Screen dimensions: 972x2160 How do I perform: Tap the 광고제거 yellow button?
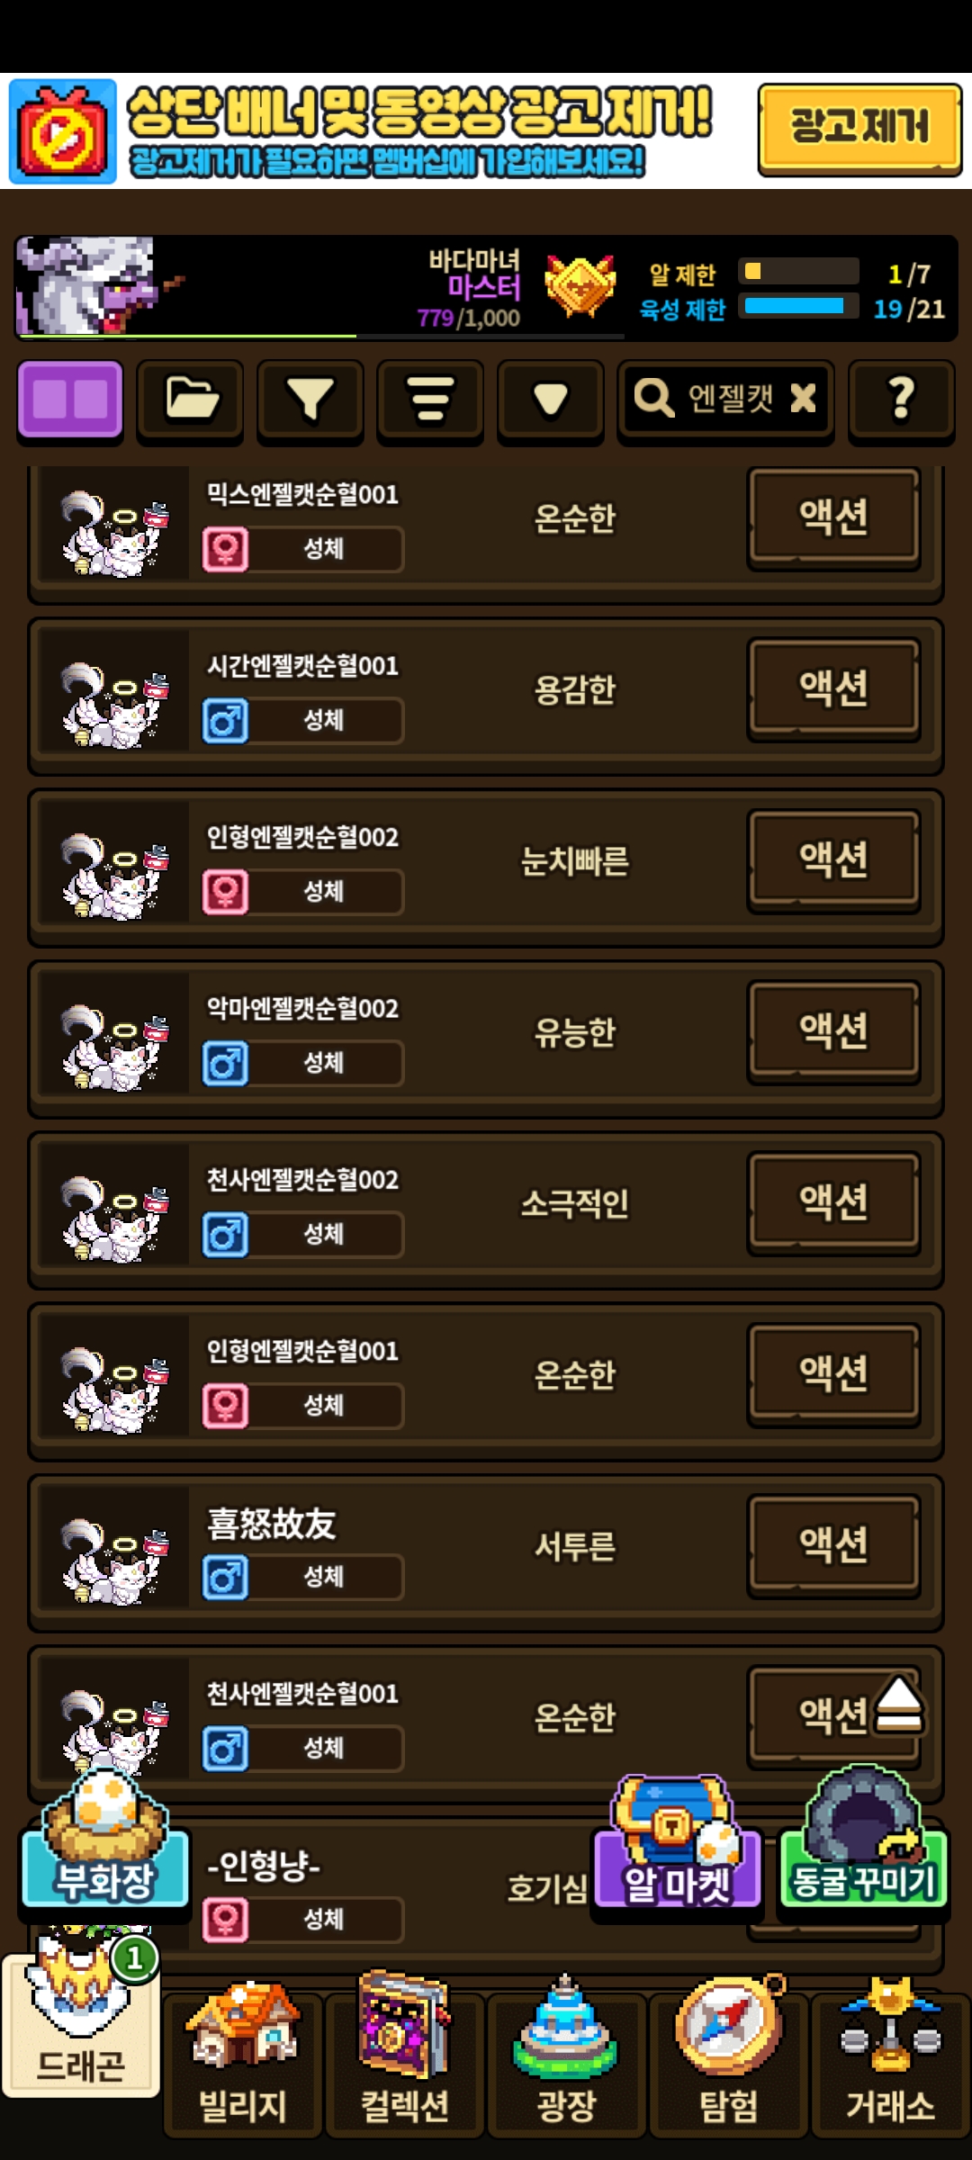(x=859, y=128)
